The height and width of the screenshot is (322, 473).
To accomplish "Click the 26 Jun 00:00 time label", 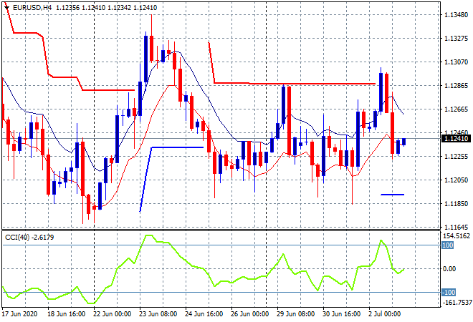I will coord(250,314).
